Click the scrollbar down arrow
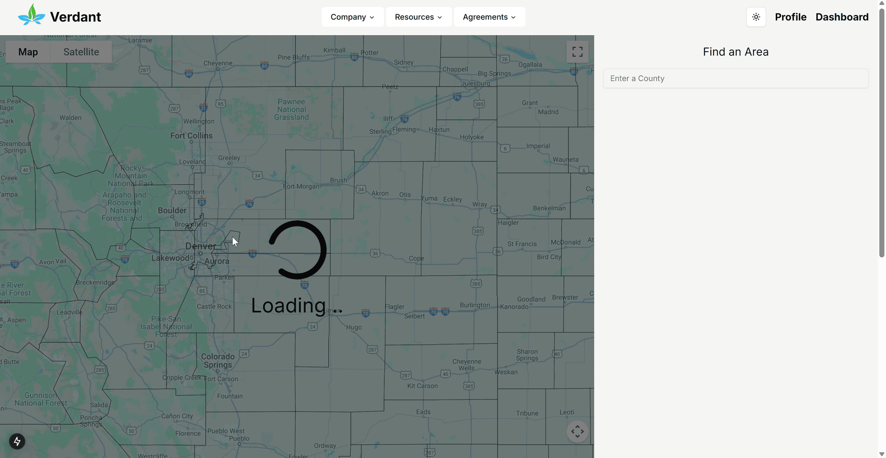This screenshot has width=886, height=458. coord(881,454)
